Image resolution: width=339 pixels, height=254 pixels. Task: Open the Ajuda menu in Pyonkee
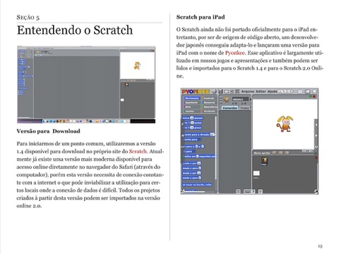272,91
